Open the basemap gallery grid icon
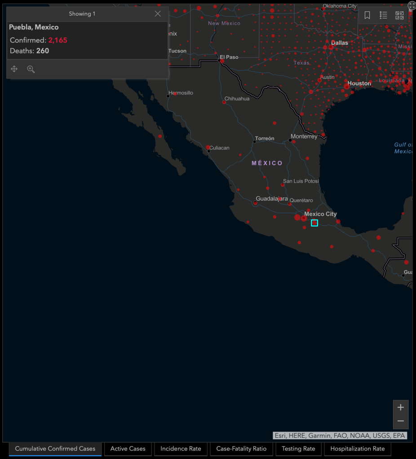416x459 pixels. click(x=399, y=15)
